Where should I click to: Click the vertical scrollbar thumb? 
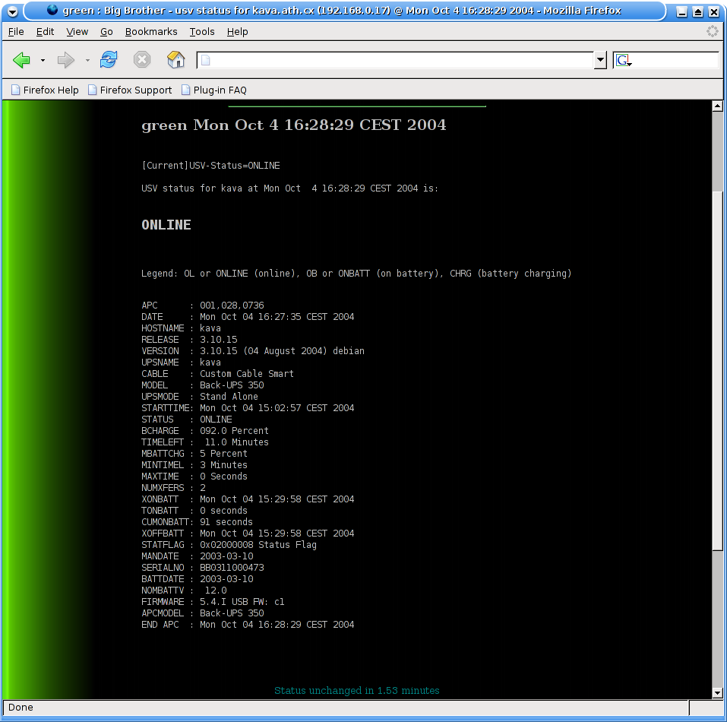(717, 371)
